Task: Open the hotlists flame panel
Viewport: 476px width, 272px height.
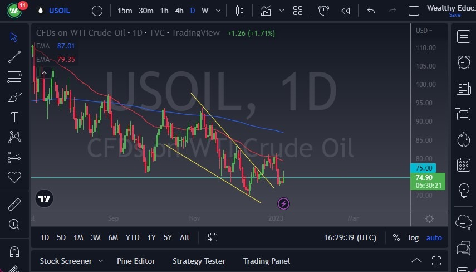Action: 464,139
